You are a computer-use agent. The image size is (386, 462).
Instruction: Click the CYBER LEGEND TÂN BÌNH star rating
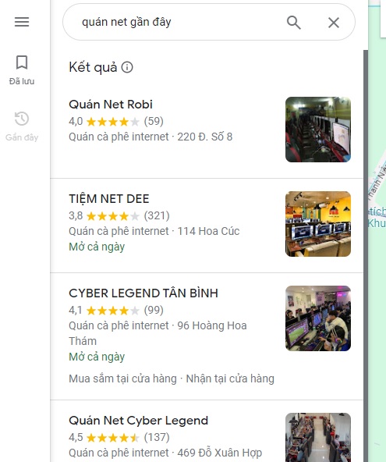tap(113, 311)
